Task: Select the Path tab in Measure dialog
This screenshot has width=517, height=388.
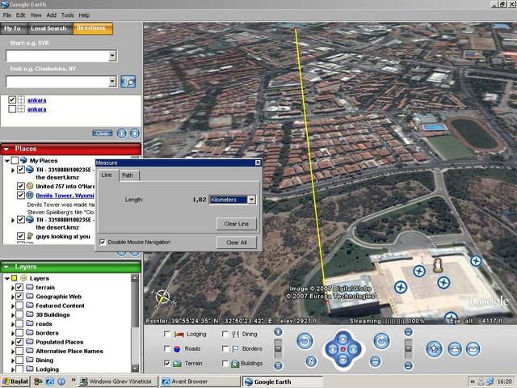Action: [128, 175]
